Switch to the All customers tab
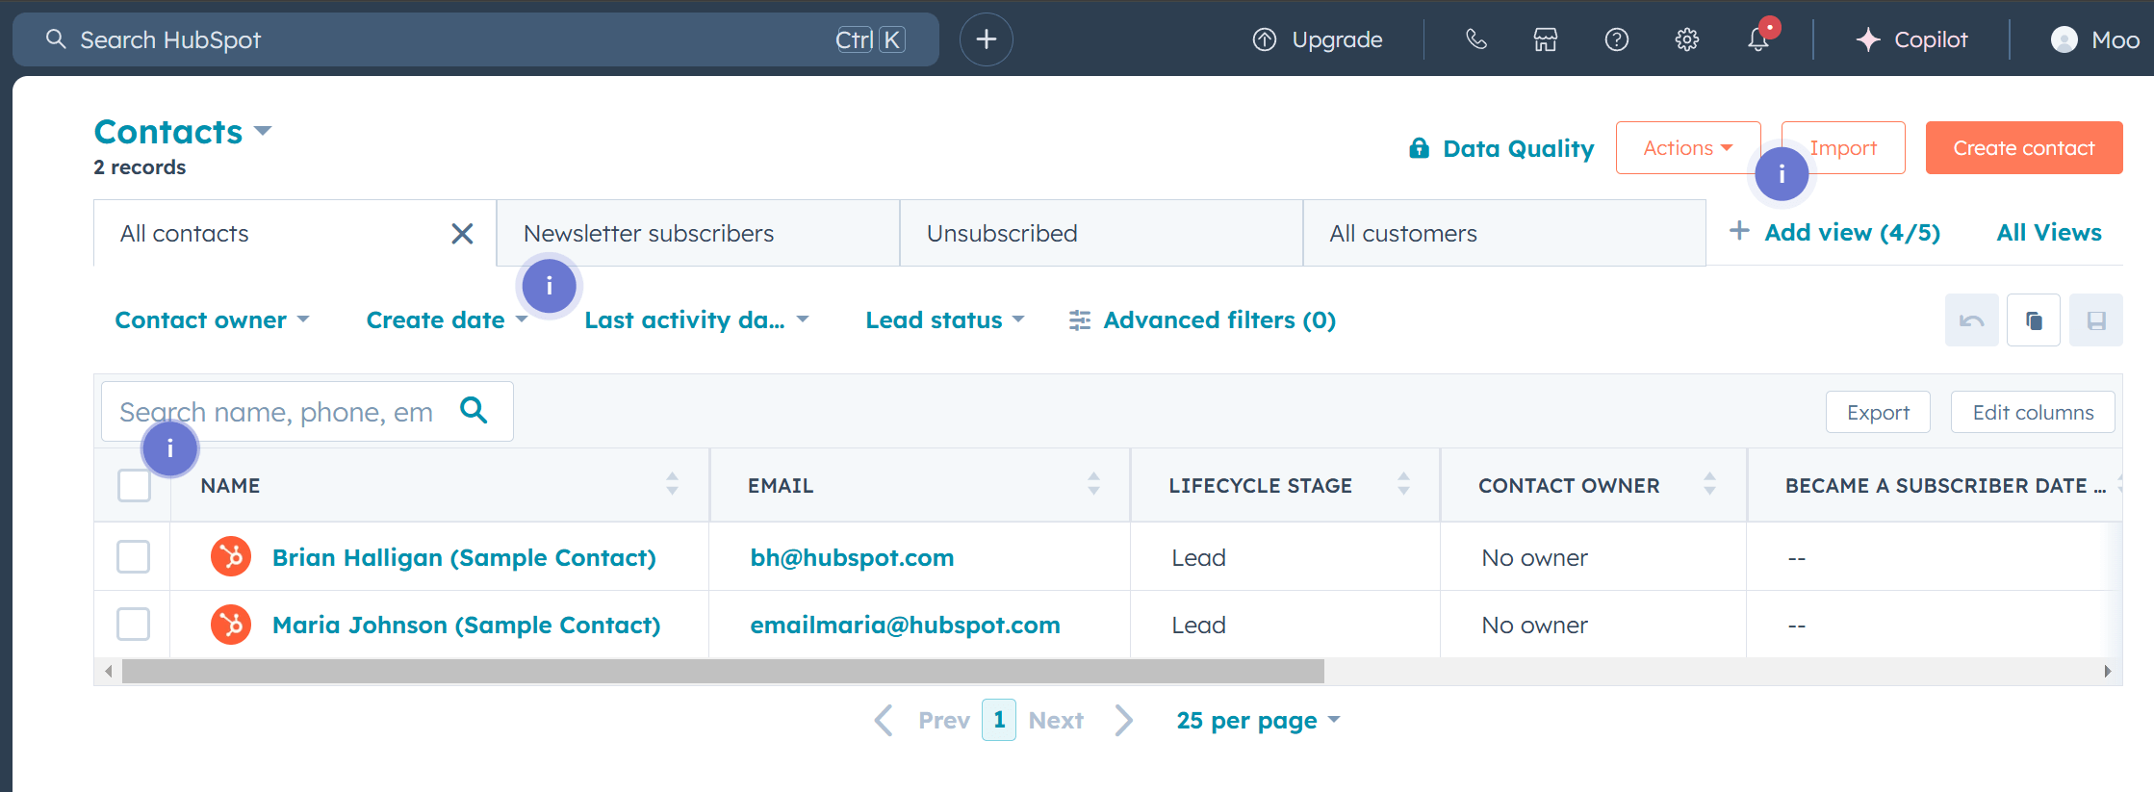Screen dimensions: 2154x792 pos(1504,234)
